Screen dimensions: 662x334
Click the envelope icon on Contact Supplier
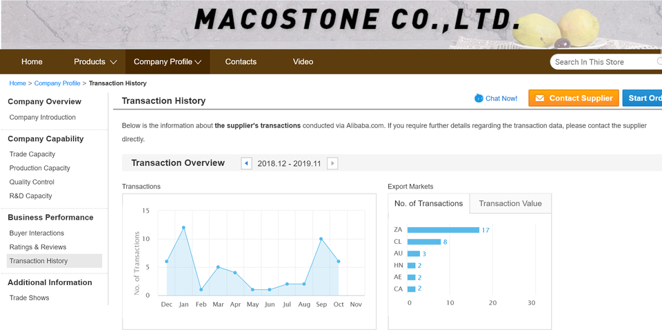pos(539,98)
